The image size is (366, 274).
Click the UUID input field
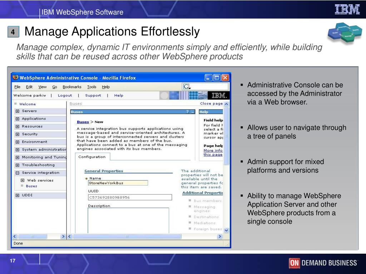(130, 197)
